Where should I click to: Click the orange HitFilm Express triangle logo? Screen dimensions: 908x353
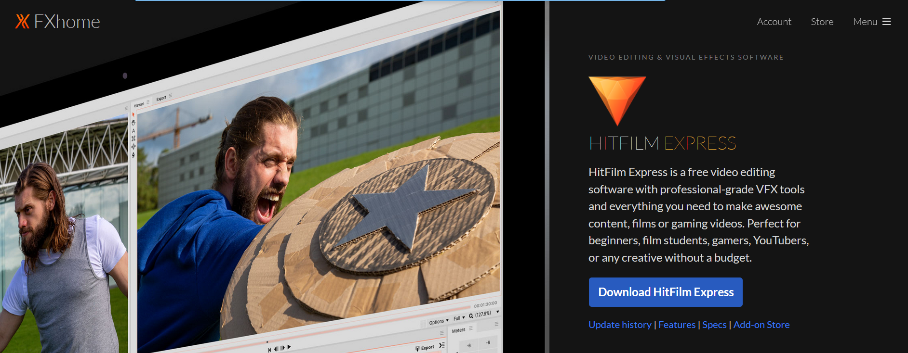[617, 101]
